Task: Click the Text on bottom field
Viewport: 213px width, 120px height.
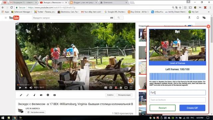Action: 177,100
